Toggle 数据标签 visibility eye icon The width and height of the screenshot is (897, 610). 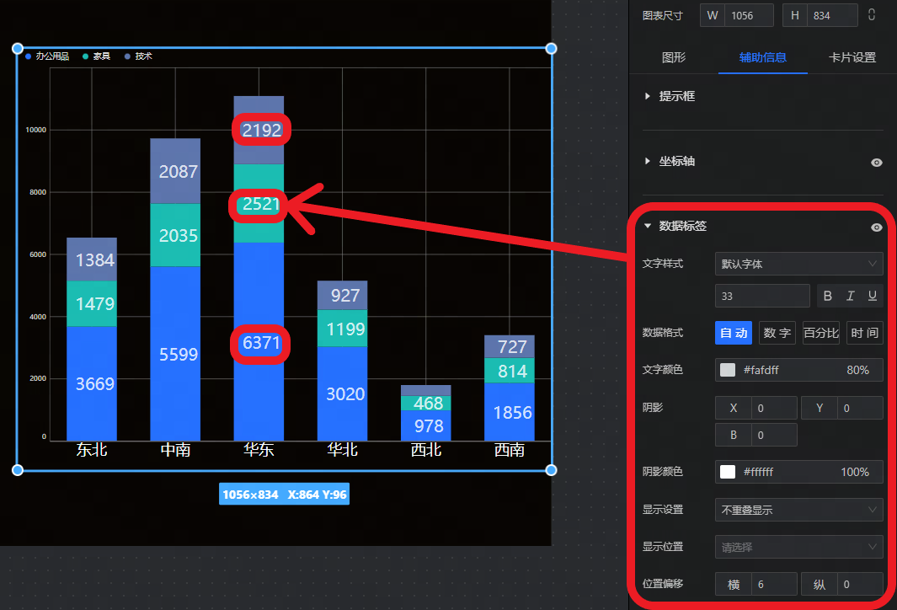coord(877,227)
